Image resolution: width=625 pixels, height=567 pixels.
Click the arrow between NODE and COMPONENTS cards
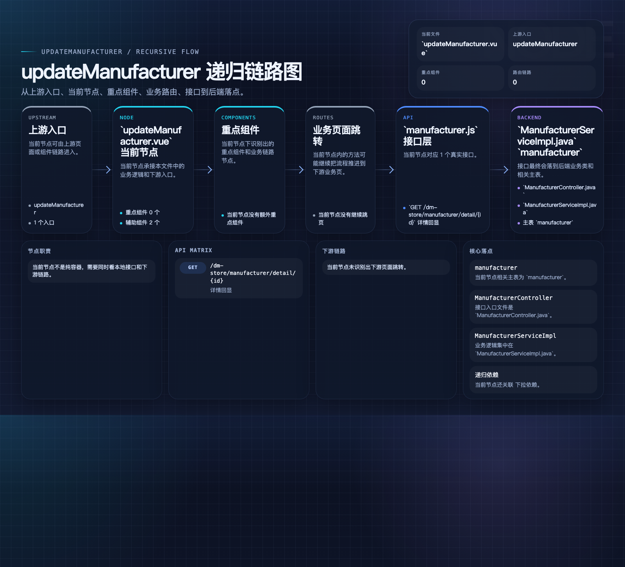(204, 170)
